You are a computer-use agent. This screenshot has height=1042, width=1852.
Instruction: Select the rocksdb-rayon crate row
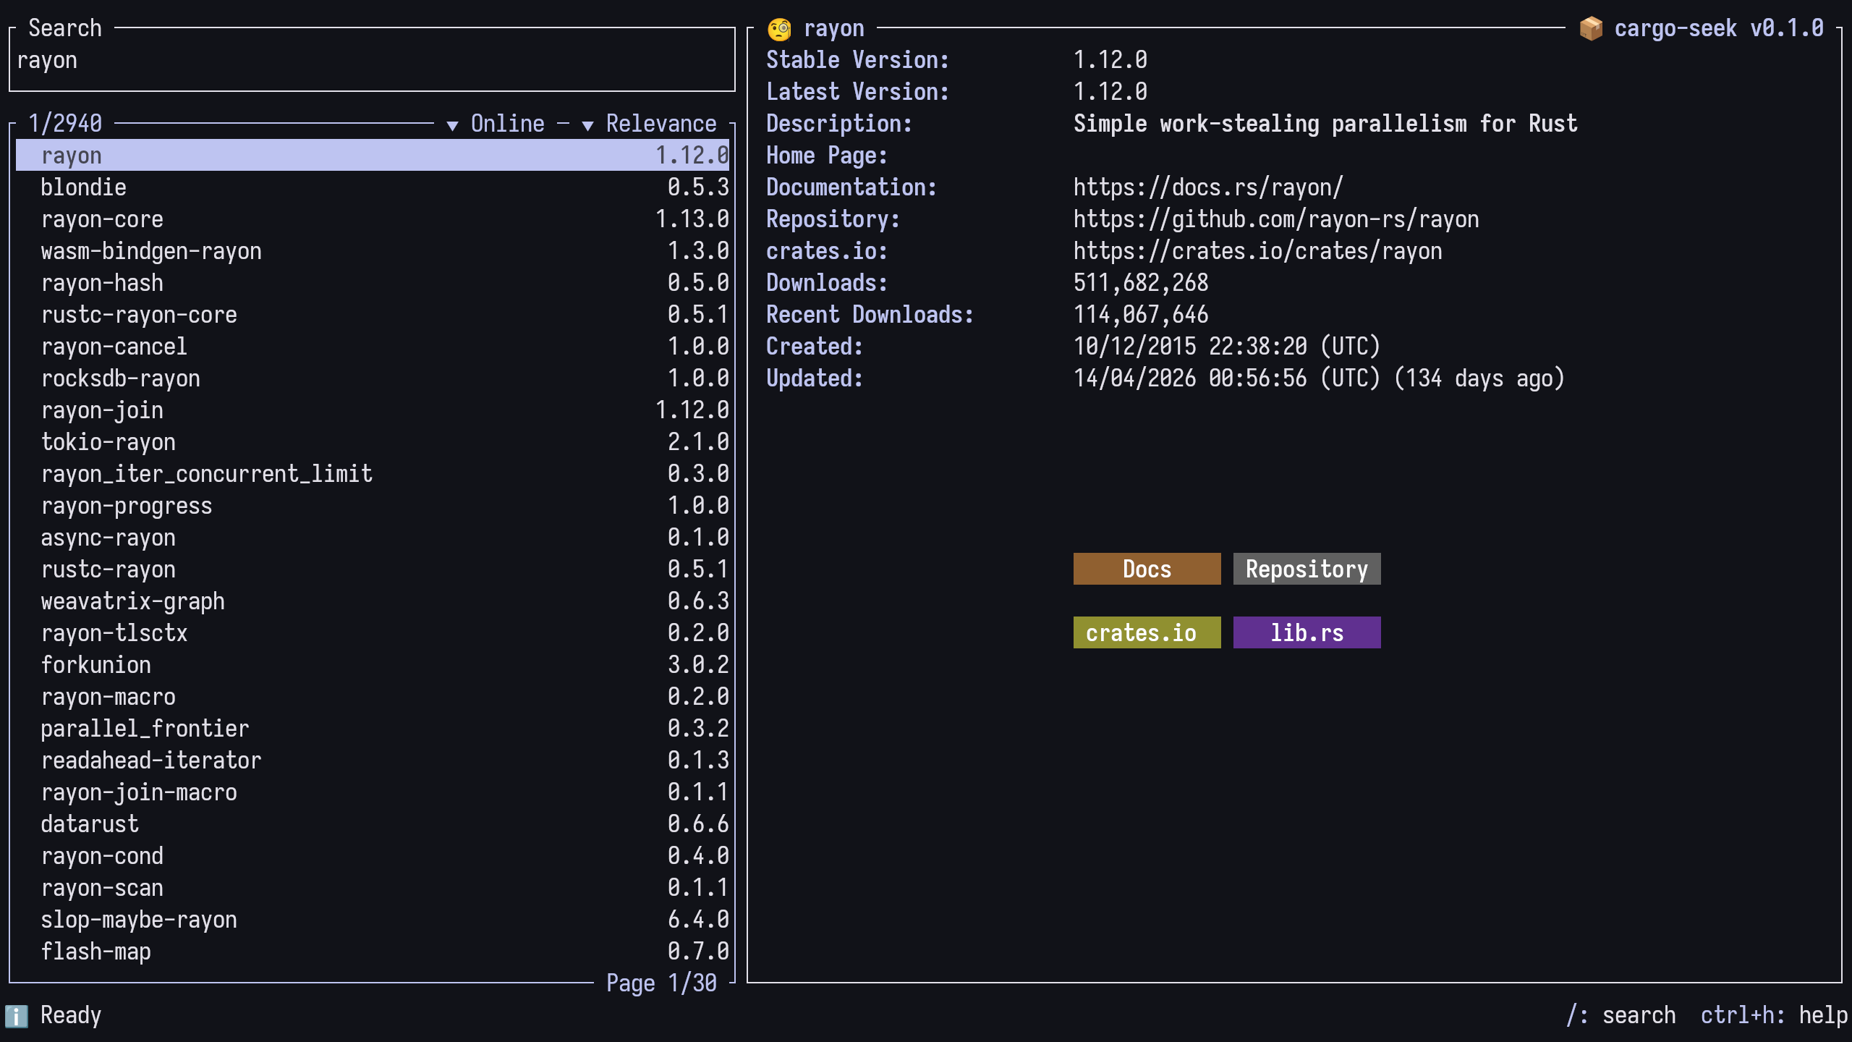click(x=373, y=378)
